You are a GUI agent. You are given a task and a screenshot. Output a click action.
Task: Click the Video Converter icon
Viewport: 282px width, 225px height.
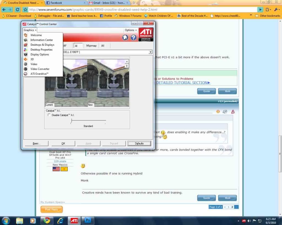pos(26,69)
